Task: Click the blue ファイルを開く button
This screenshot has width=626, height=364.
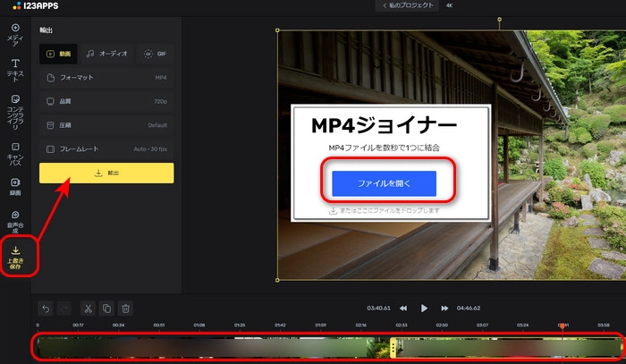Action: click(384, 183)
